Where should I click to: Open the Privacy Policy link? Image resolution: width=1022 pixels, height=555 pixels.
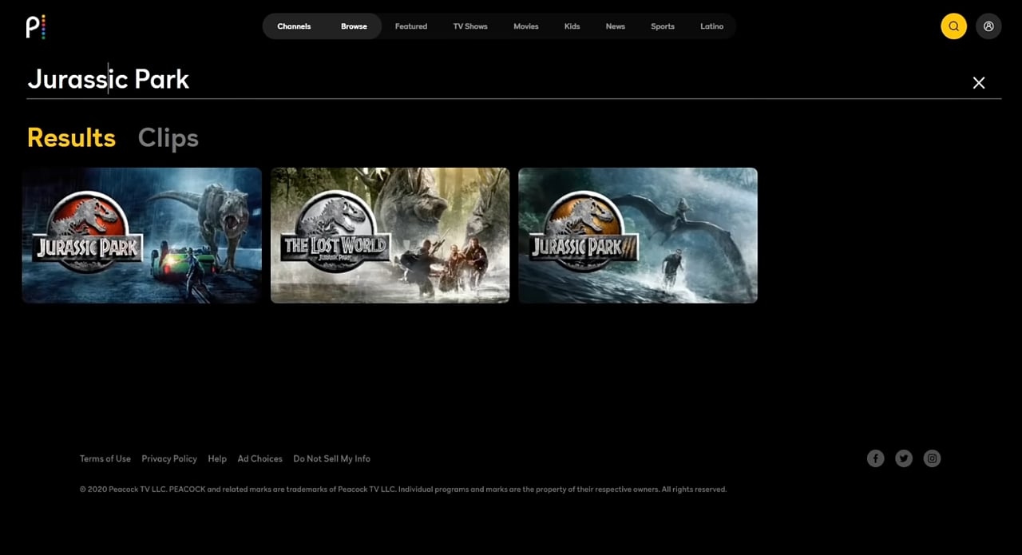(169, 458)
